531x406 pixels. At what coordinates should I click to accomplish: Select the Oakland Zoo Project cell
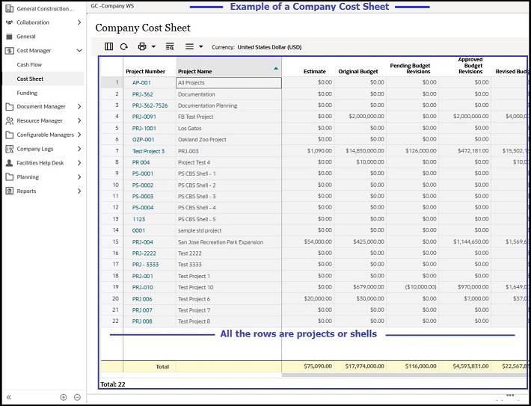point(229,140)
